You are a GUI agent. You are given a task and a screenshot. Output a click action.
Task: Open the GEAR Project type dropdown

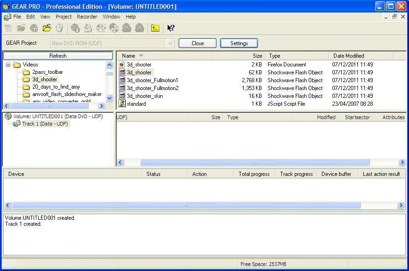pos(170,43)
